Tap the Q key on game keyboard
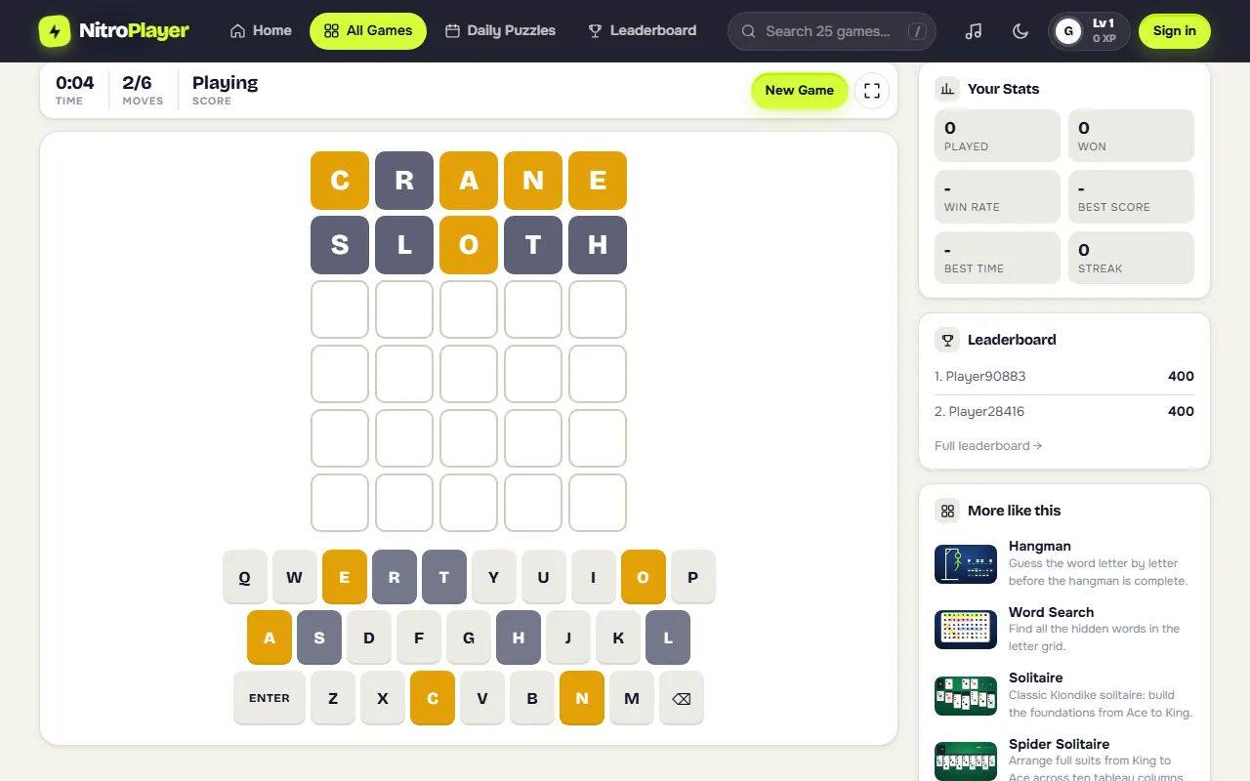The image size is (1250, 781). pyautogui.click(x=245, y=577)
